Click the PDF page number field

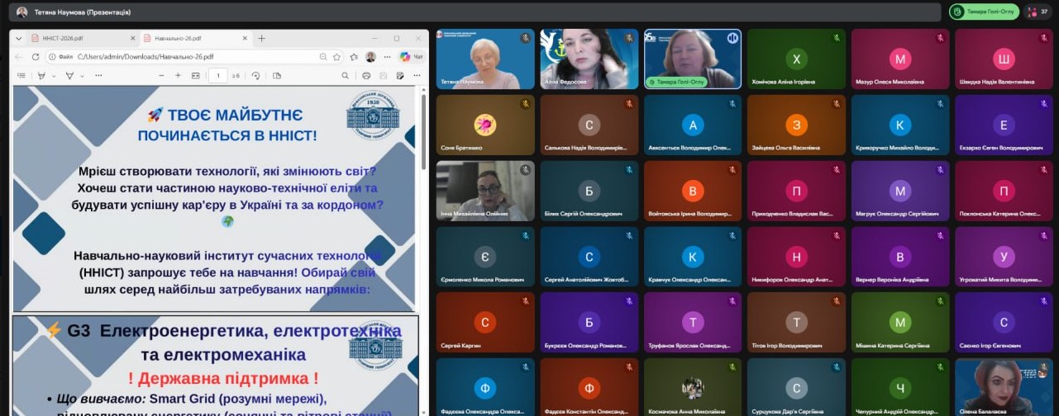[217, 76]
